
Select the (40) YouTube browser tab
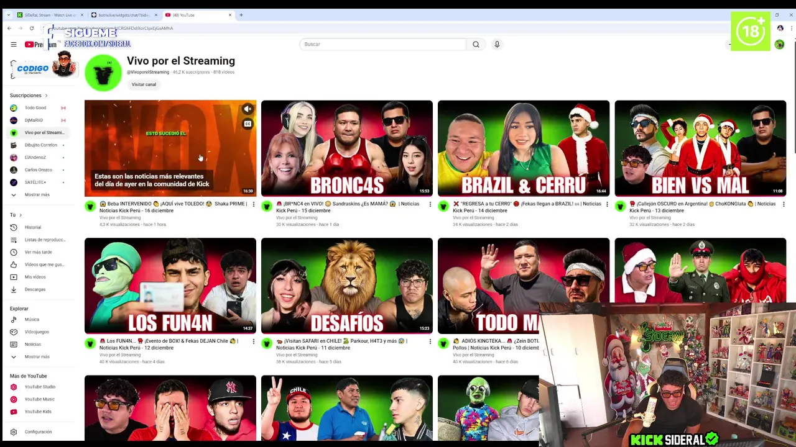198,15
